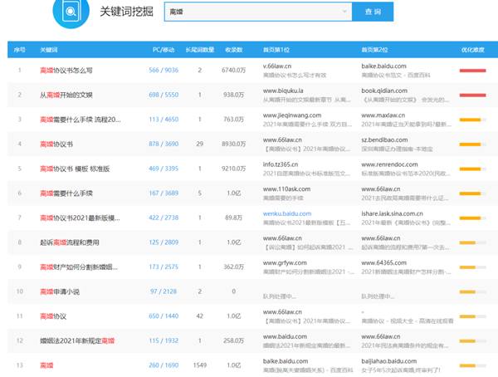This screenshot has width=498, height=377.
Task: Click the 566 / 9036 index value
Action: click(164, 71)
